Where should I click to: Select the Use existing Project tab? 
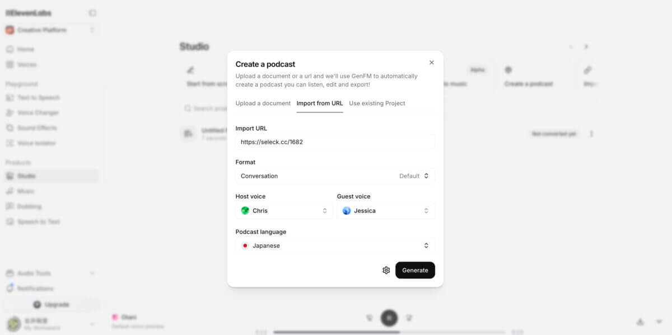coord(377,103)
